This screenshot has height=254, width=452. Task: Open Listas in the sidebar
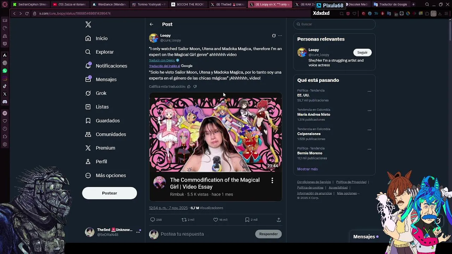tap(97, 107)
